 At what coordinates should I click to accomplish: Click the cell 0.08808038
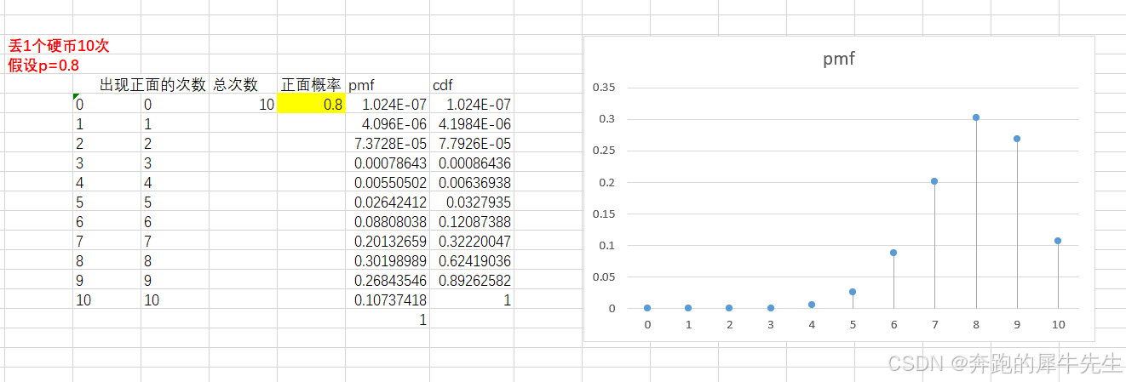tap(387, 222)
